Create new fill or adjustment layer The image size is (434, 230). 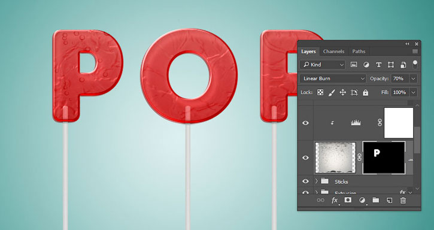coord(362,200)
